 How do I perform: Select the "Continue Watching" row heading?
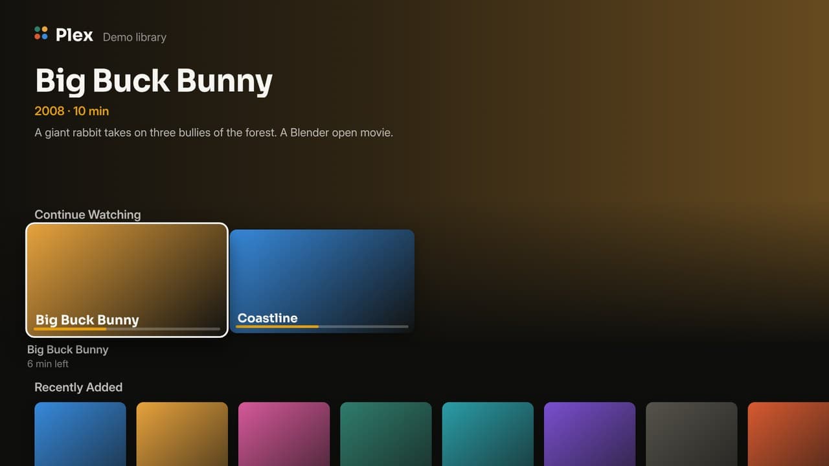point(87,214)
